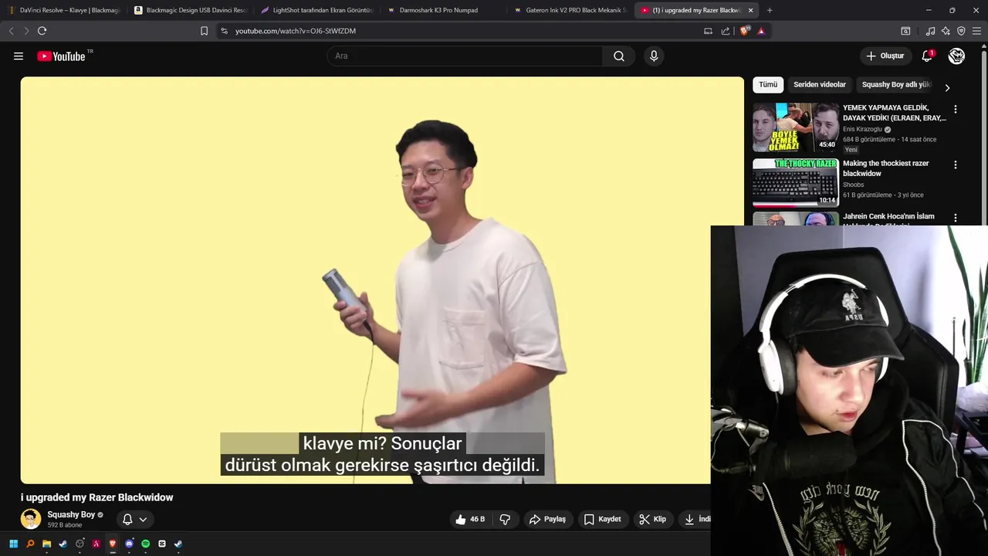
Task: Open Squashy Boy channel name link
Action: click(x=71, y=514)
